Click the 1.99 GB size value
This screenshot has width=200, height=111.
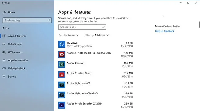(129, 94)
